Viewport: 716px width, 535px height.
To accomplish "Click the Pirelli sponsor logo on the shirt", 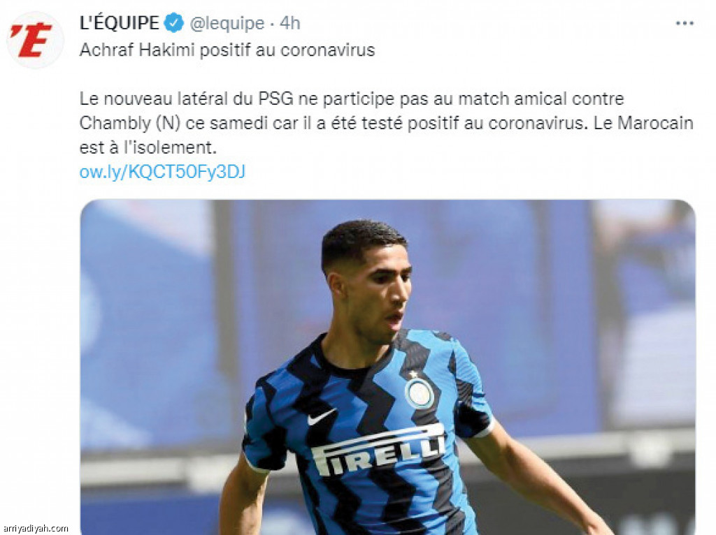I will pyautogui.click(x=378, y=450).
